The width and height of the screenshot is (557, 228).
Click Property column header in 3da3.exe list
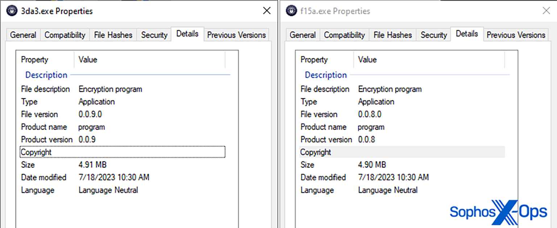pyautogui.click(x=35, y=60)
